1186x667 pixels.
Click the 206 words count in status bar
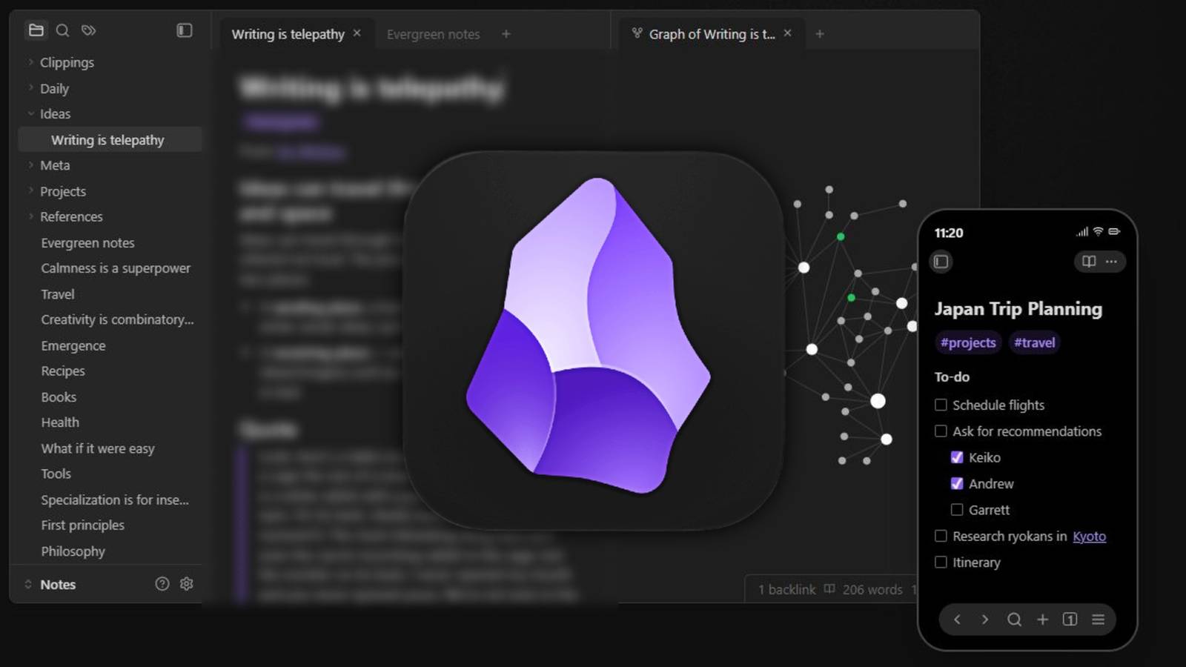[872, 589]
